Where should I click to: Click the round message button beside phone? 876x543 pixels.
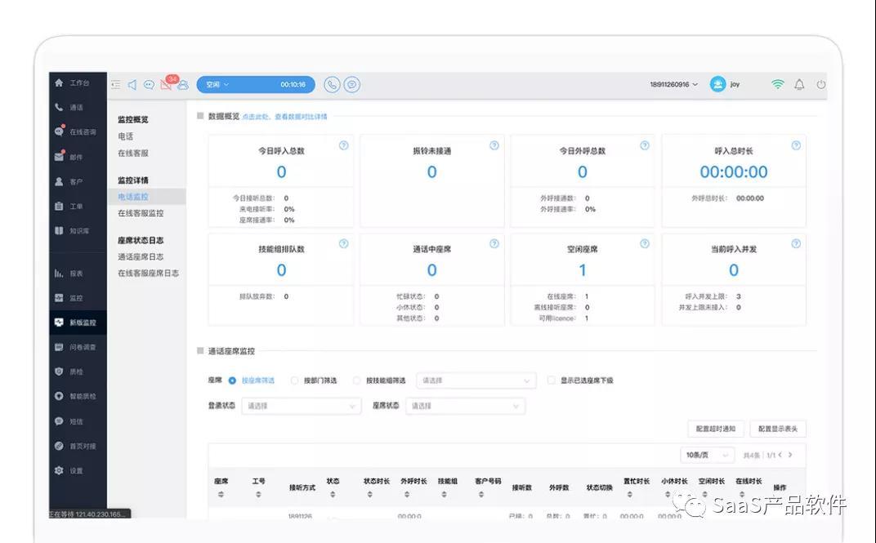tap(351, 85)
